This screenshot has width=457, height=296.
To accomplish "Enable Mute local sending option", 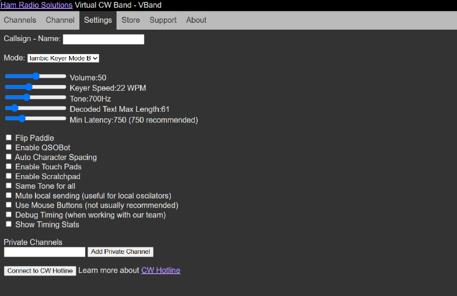I will click(9, 195).
